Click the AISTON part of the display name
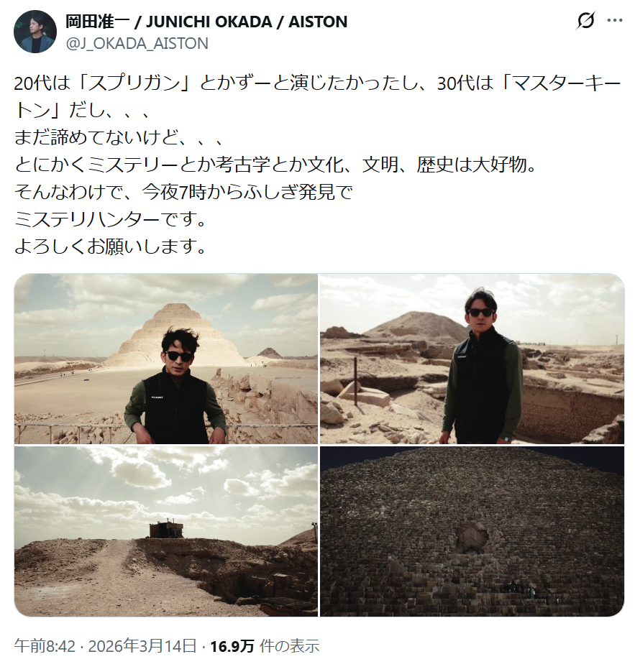This screenshot has height=672, width=635. (318, 22)
